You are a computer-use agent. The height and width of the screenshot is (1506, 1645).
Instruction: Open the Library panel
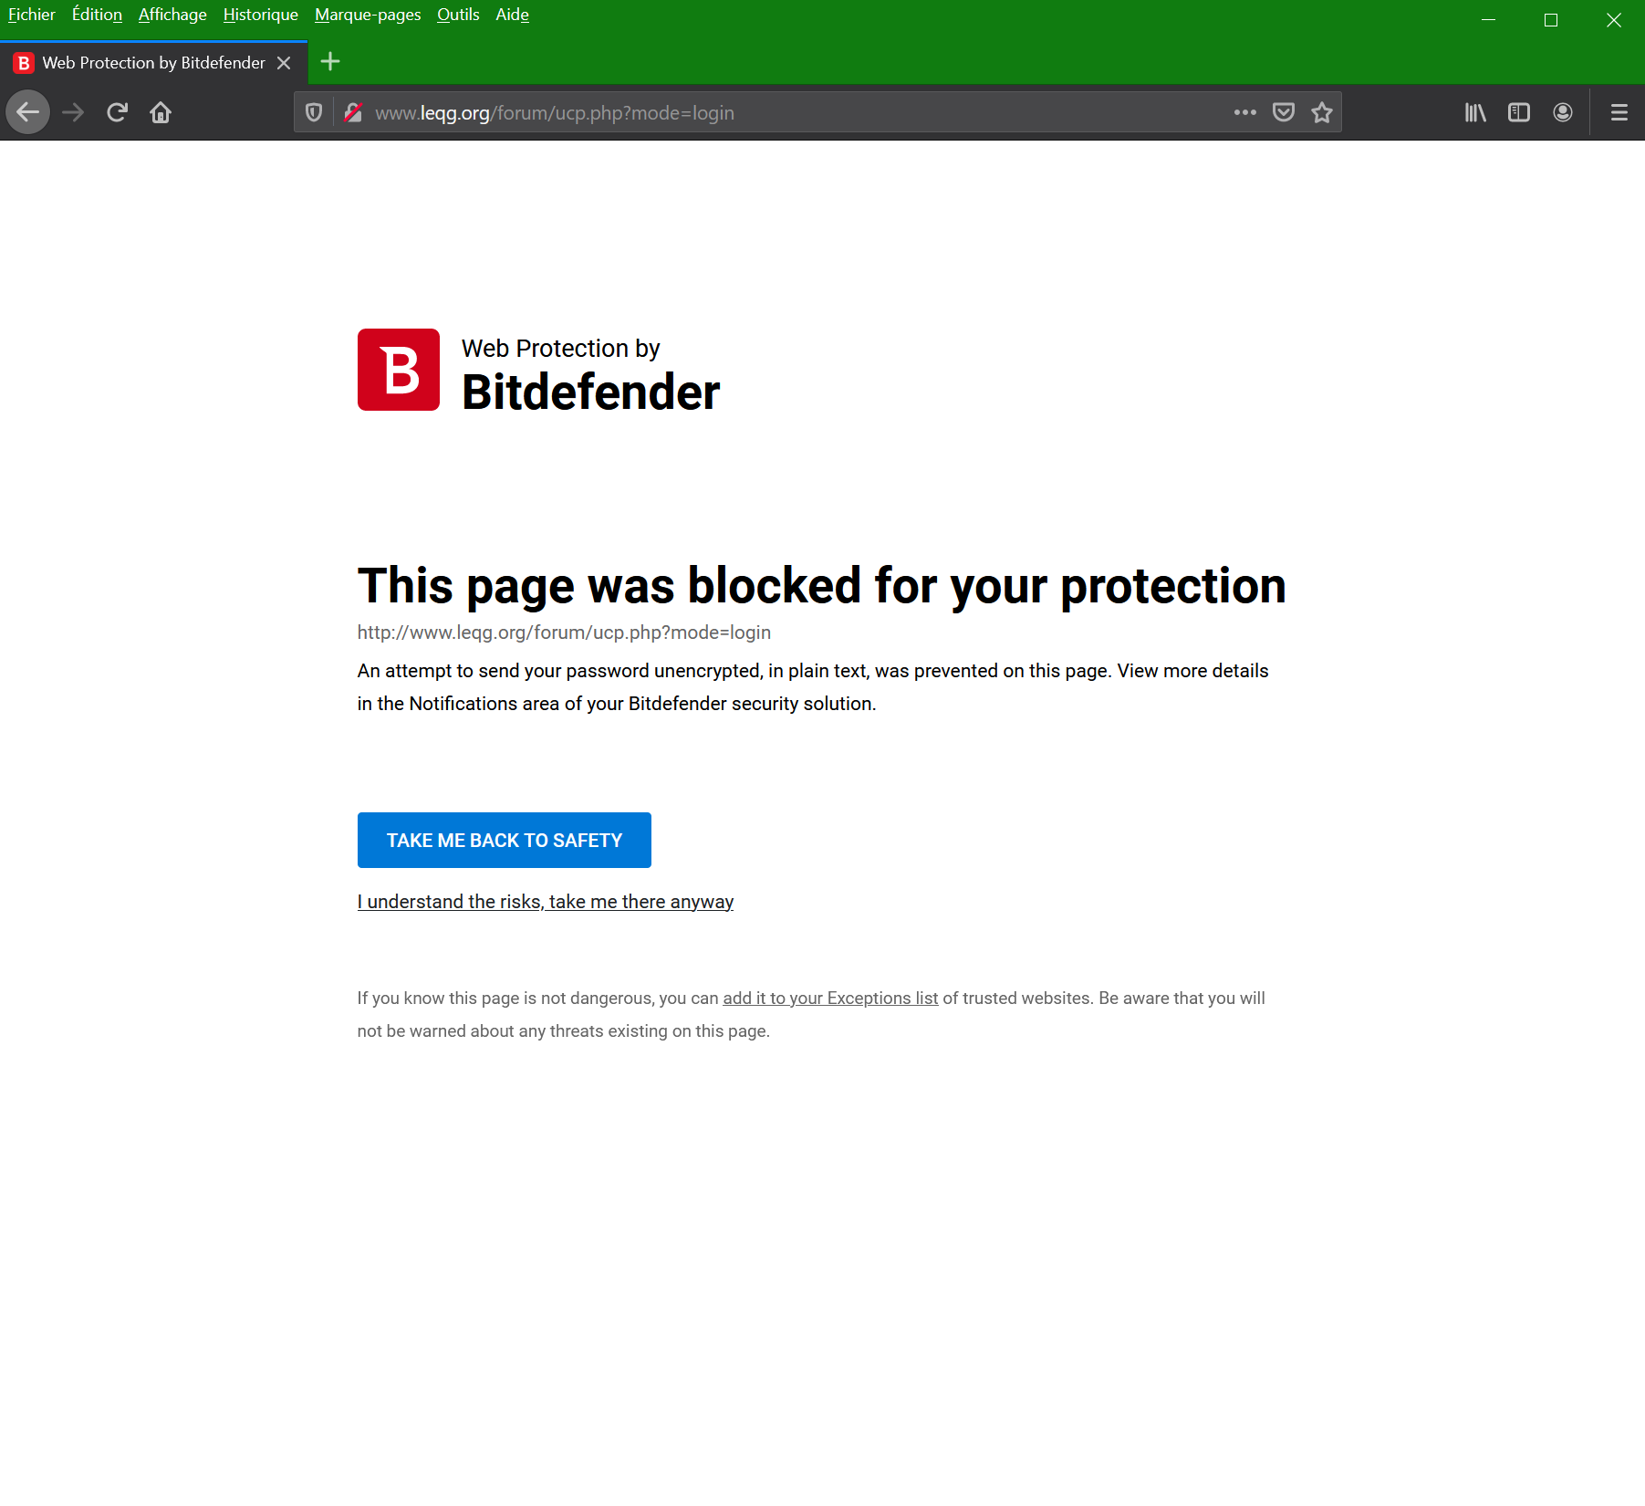[x=1475, y=113]
